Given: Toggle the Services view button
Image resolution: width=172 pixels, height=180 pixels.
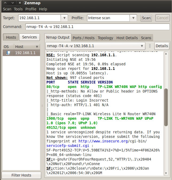Looking at the screenshot, I should (x=29, y=37).
